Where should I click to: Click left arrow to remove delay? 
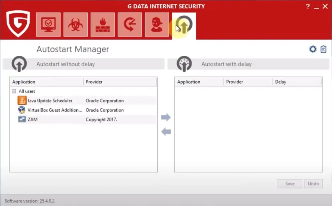point(166,132)
